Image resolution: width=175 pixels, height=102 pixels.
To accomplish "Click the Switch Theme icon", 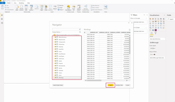I will click(79, 8).
